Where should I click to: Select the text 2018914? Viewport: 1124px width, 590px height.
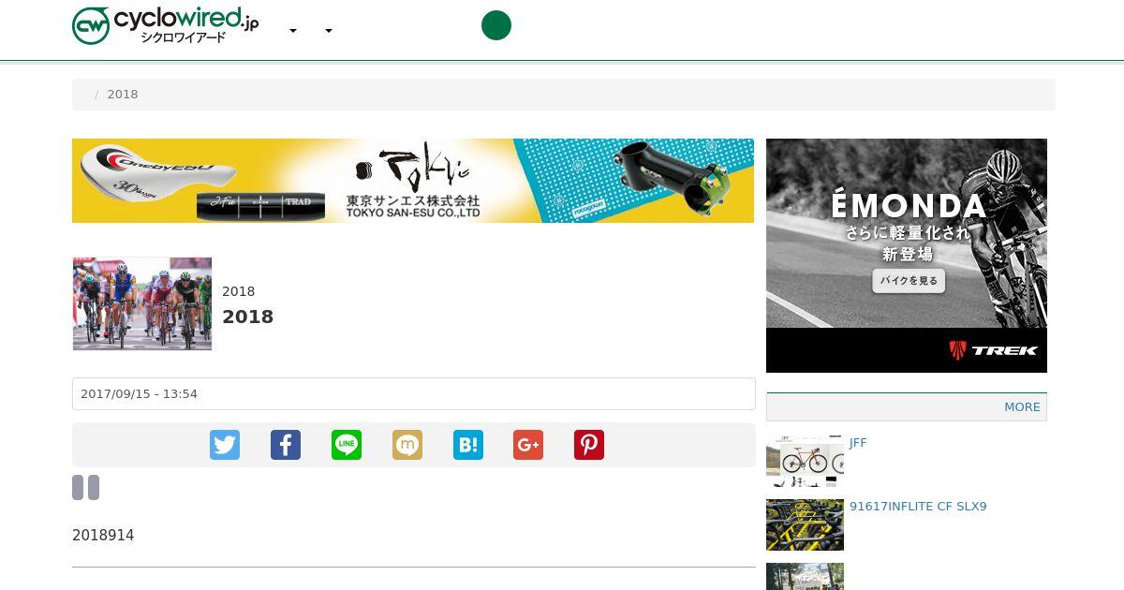pyautogui.click(x=103, y=536)
